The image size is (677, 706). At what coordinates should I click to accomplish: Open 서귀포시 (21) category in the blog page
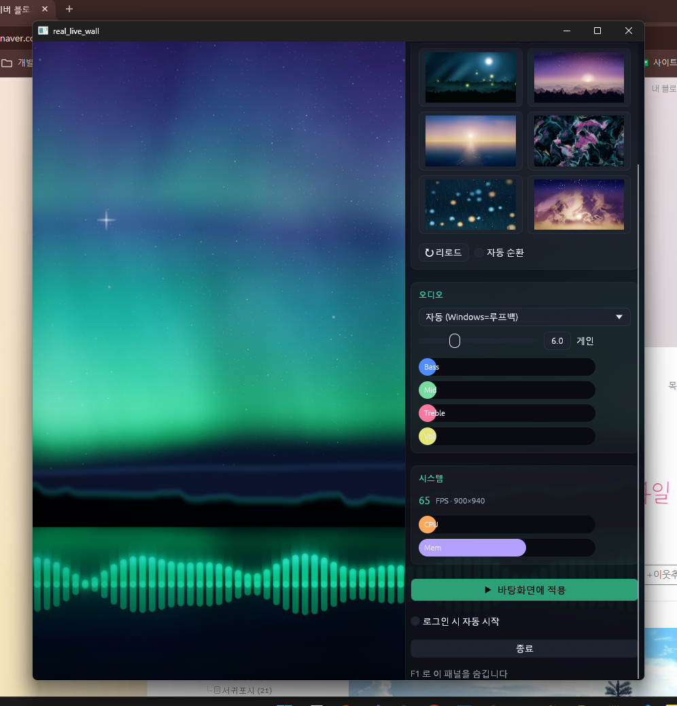tap(247, 690)
